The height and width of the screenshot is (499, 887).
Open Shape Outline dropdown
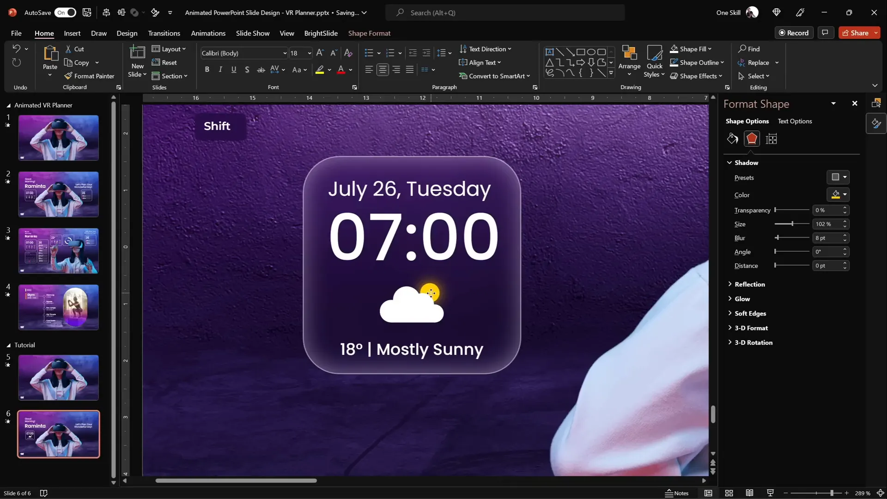coord(697,62)
